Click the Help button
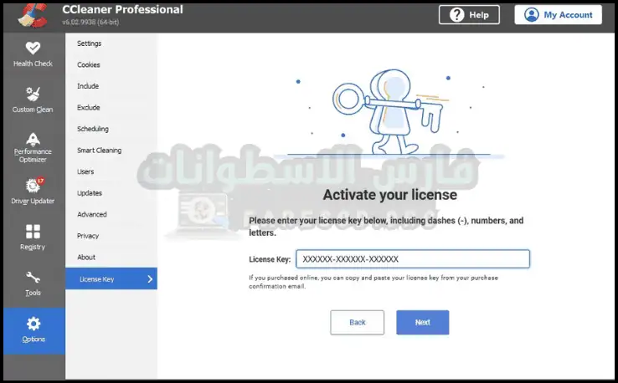This screenshot has height=383, width=618. point(469,15)
